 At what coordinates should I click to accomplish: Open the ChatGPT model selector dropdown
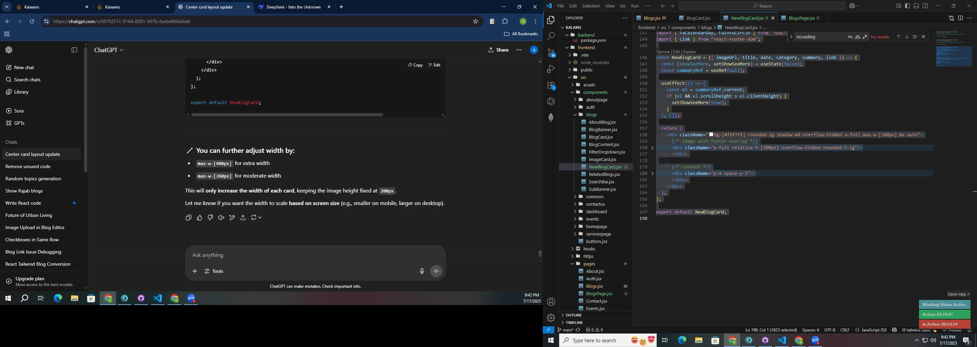tap(109, 50)
